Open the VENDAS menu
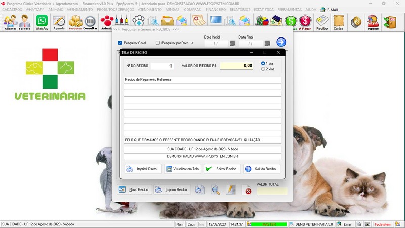This screenshot has height=228, width=405. [173, 10]
